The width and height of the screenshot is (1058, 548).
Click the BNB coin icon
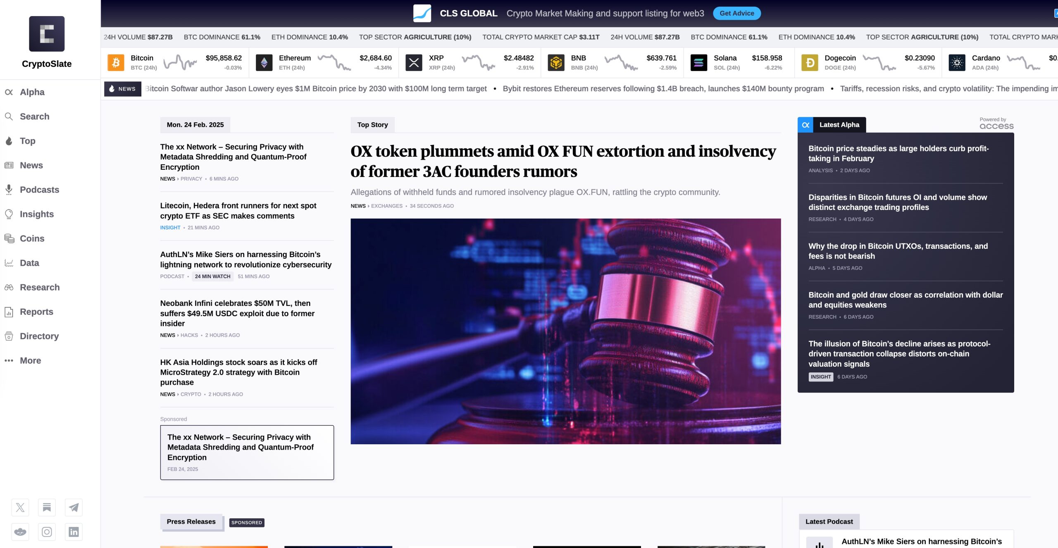pyautogui.click(x=556, y=62)
